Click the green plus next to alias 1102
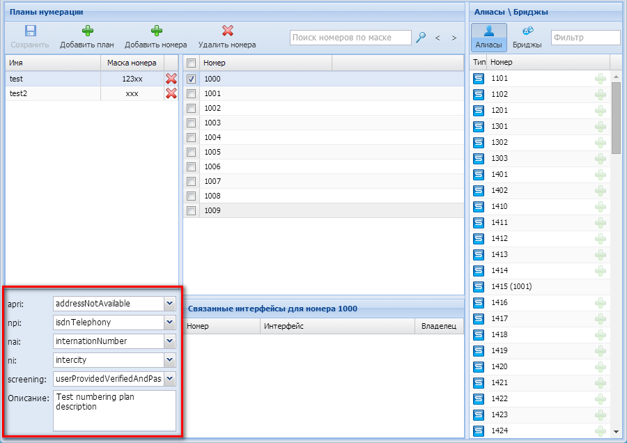Image resolution: width=627 pixels, height=443 pixels. coord(601,94)
